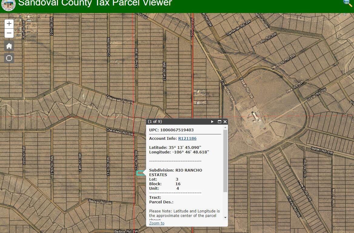Screen dimensions: 354x233
Task: Click the Custo Rd SW label
Action: coord(266,38)
